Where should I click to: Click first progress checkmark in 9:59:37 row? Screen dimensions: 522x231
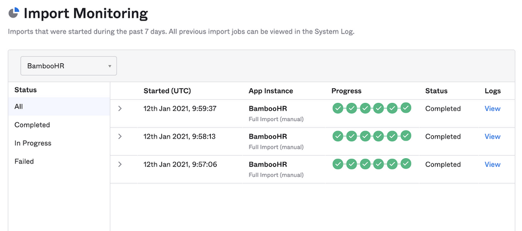pos(338,108)
